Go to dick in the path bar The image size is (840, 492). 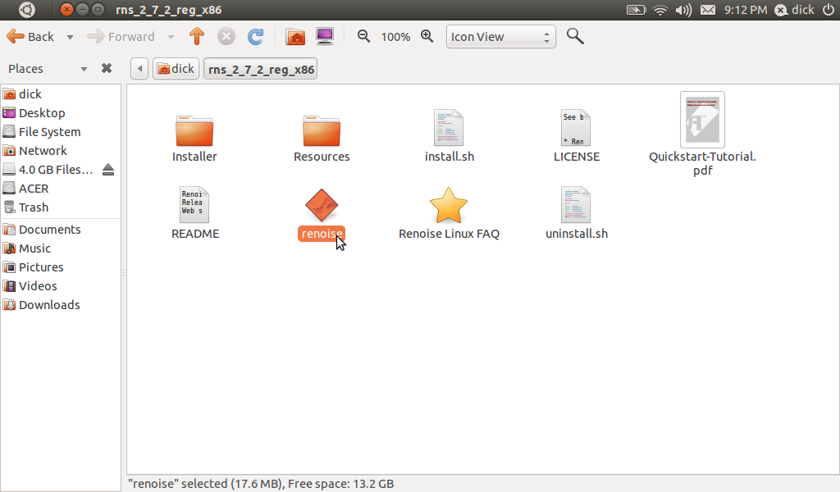click(176, 69)
